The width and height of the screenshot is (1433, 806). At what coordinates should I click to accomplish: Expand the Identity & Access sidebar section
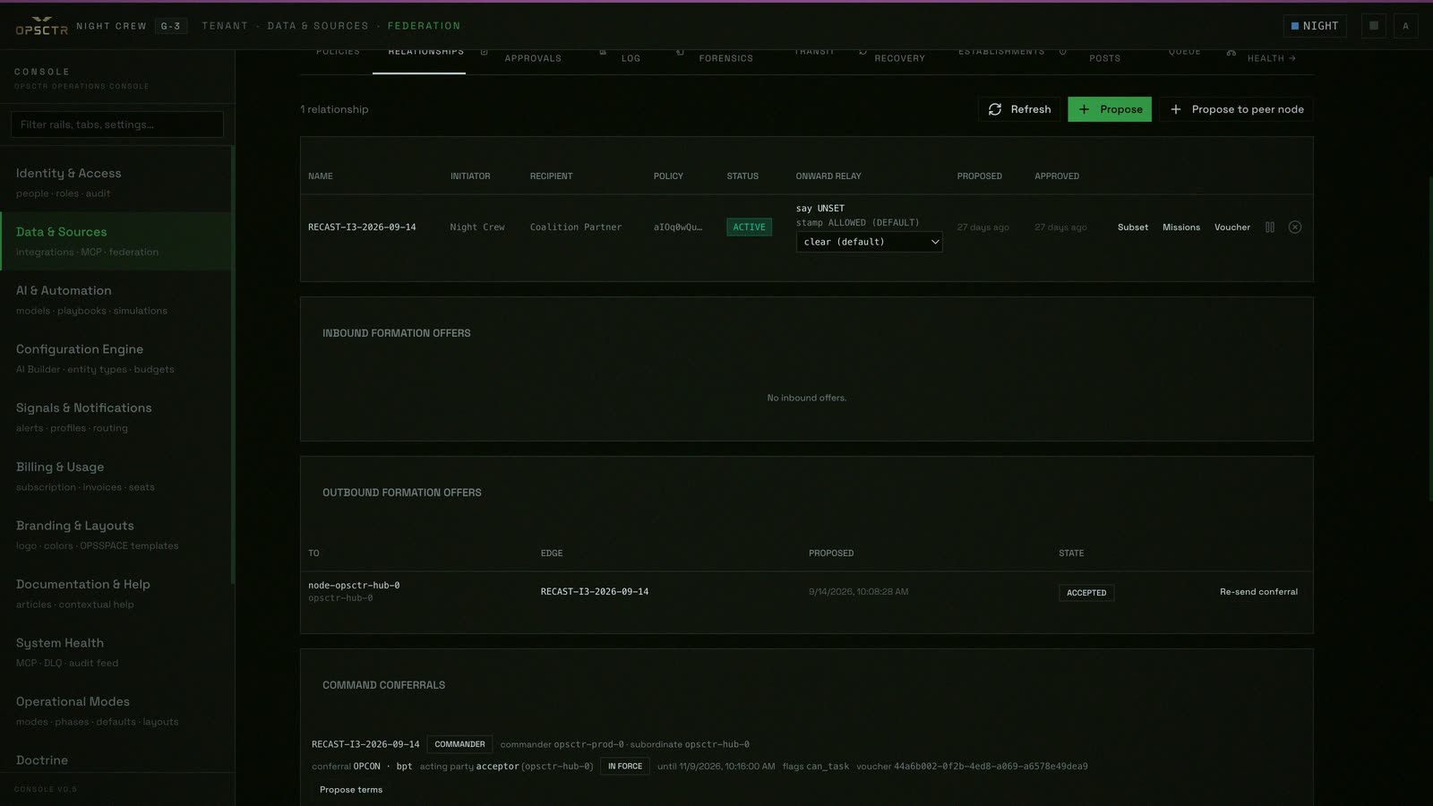[116, 183]
